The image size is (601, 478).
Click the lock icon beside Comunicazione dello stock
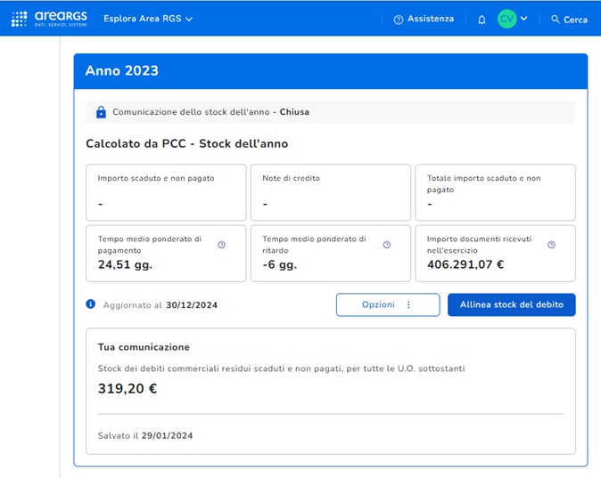pyautogui.click(x=101, y=112)
